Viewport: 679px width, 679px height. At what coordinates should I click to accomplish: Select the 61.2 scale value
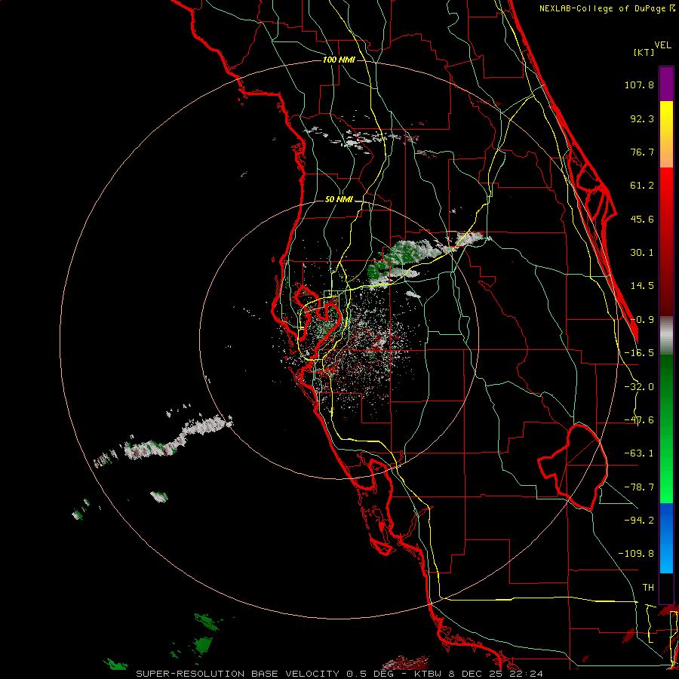[x=642, y=186]
